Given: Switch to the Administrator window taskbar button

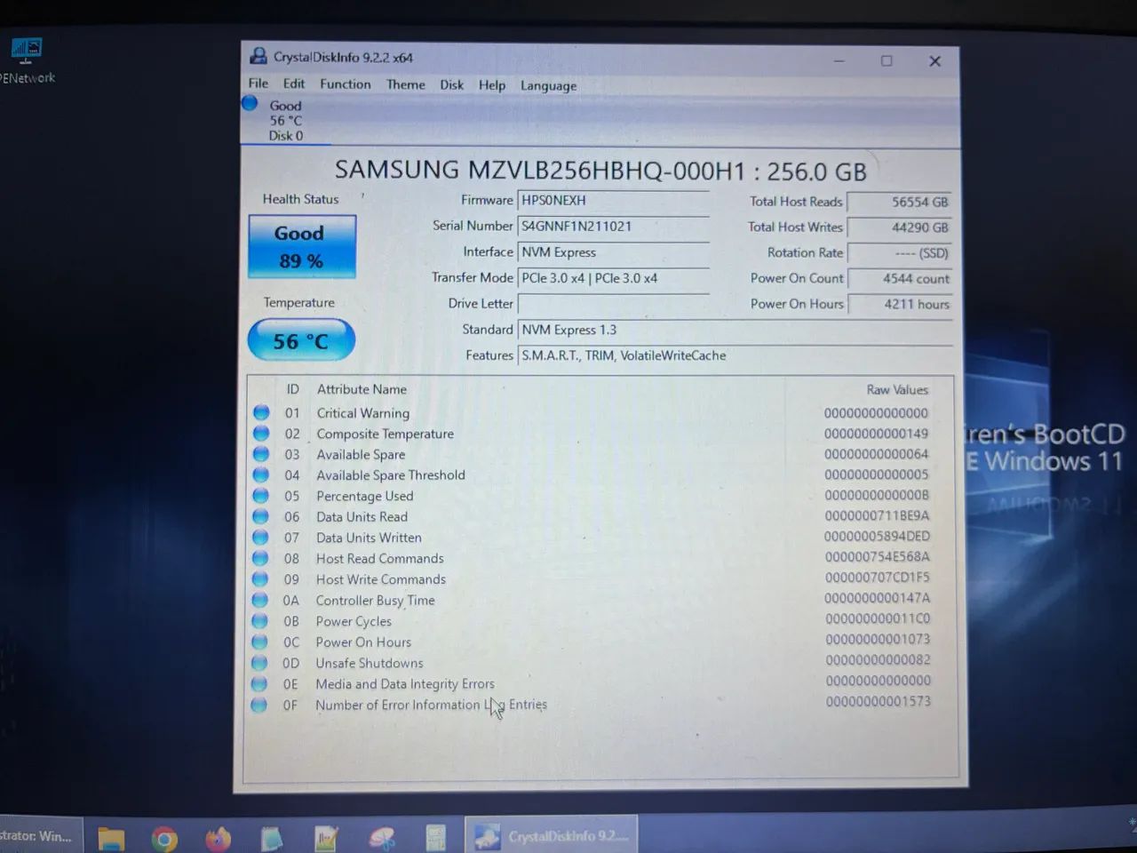Looking at the screenshot, I should (40, 836).
